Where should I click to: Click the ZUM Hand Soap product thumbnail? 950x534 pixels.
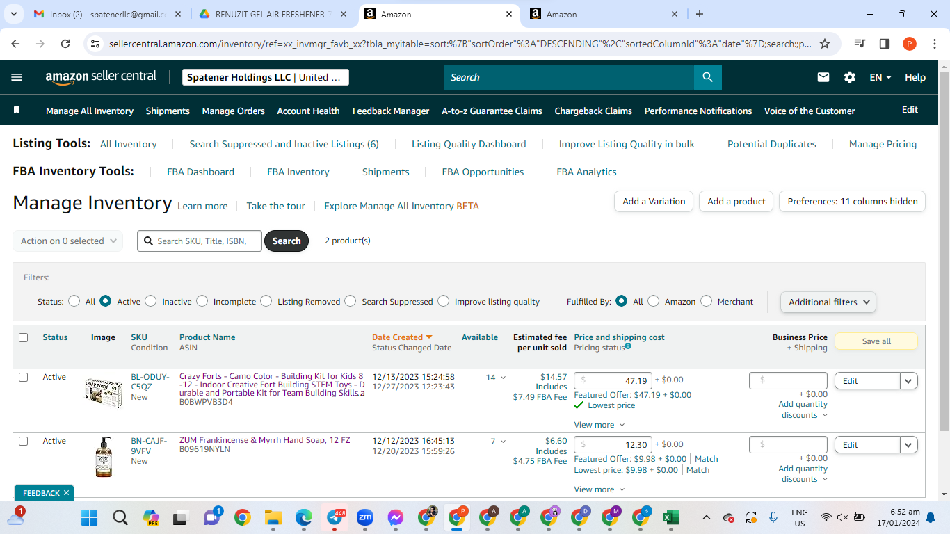pyautogui.click(x=104, y=457)
